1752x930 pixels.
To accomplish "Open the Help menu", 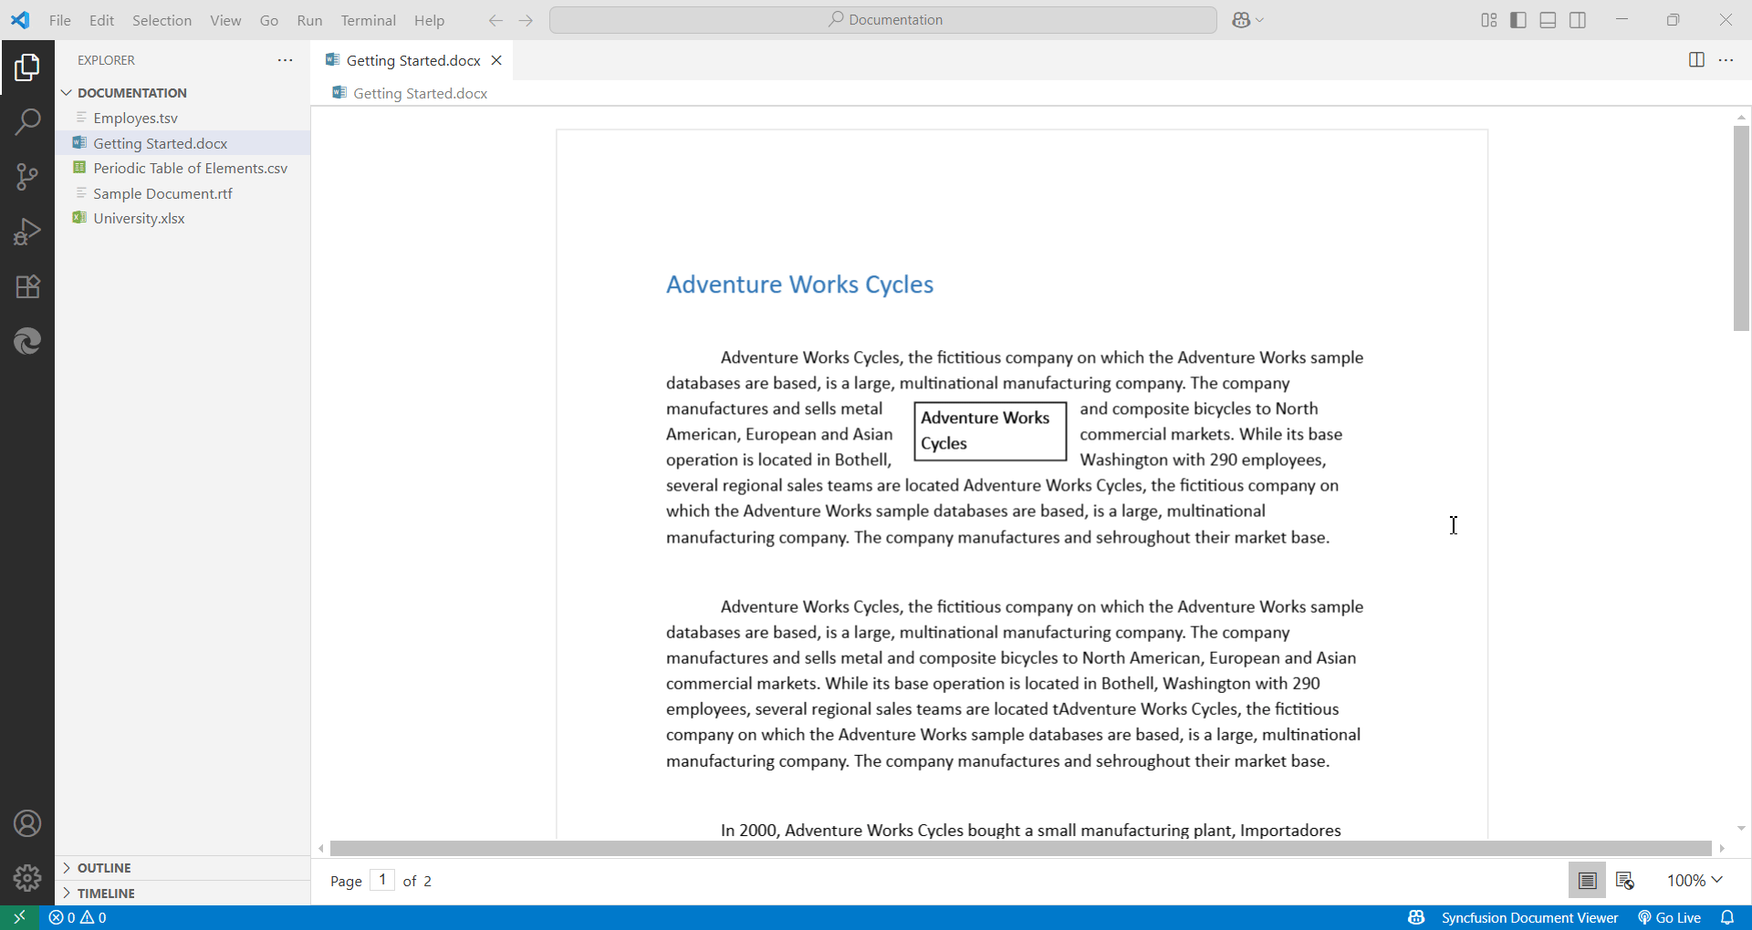I will [x=429, y=20].
